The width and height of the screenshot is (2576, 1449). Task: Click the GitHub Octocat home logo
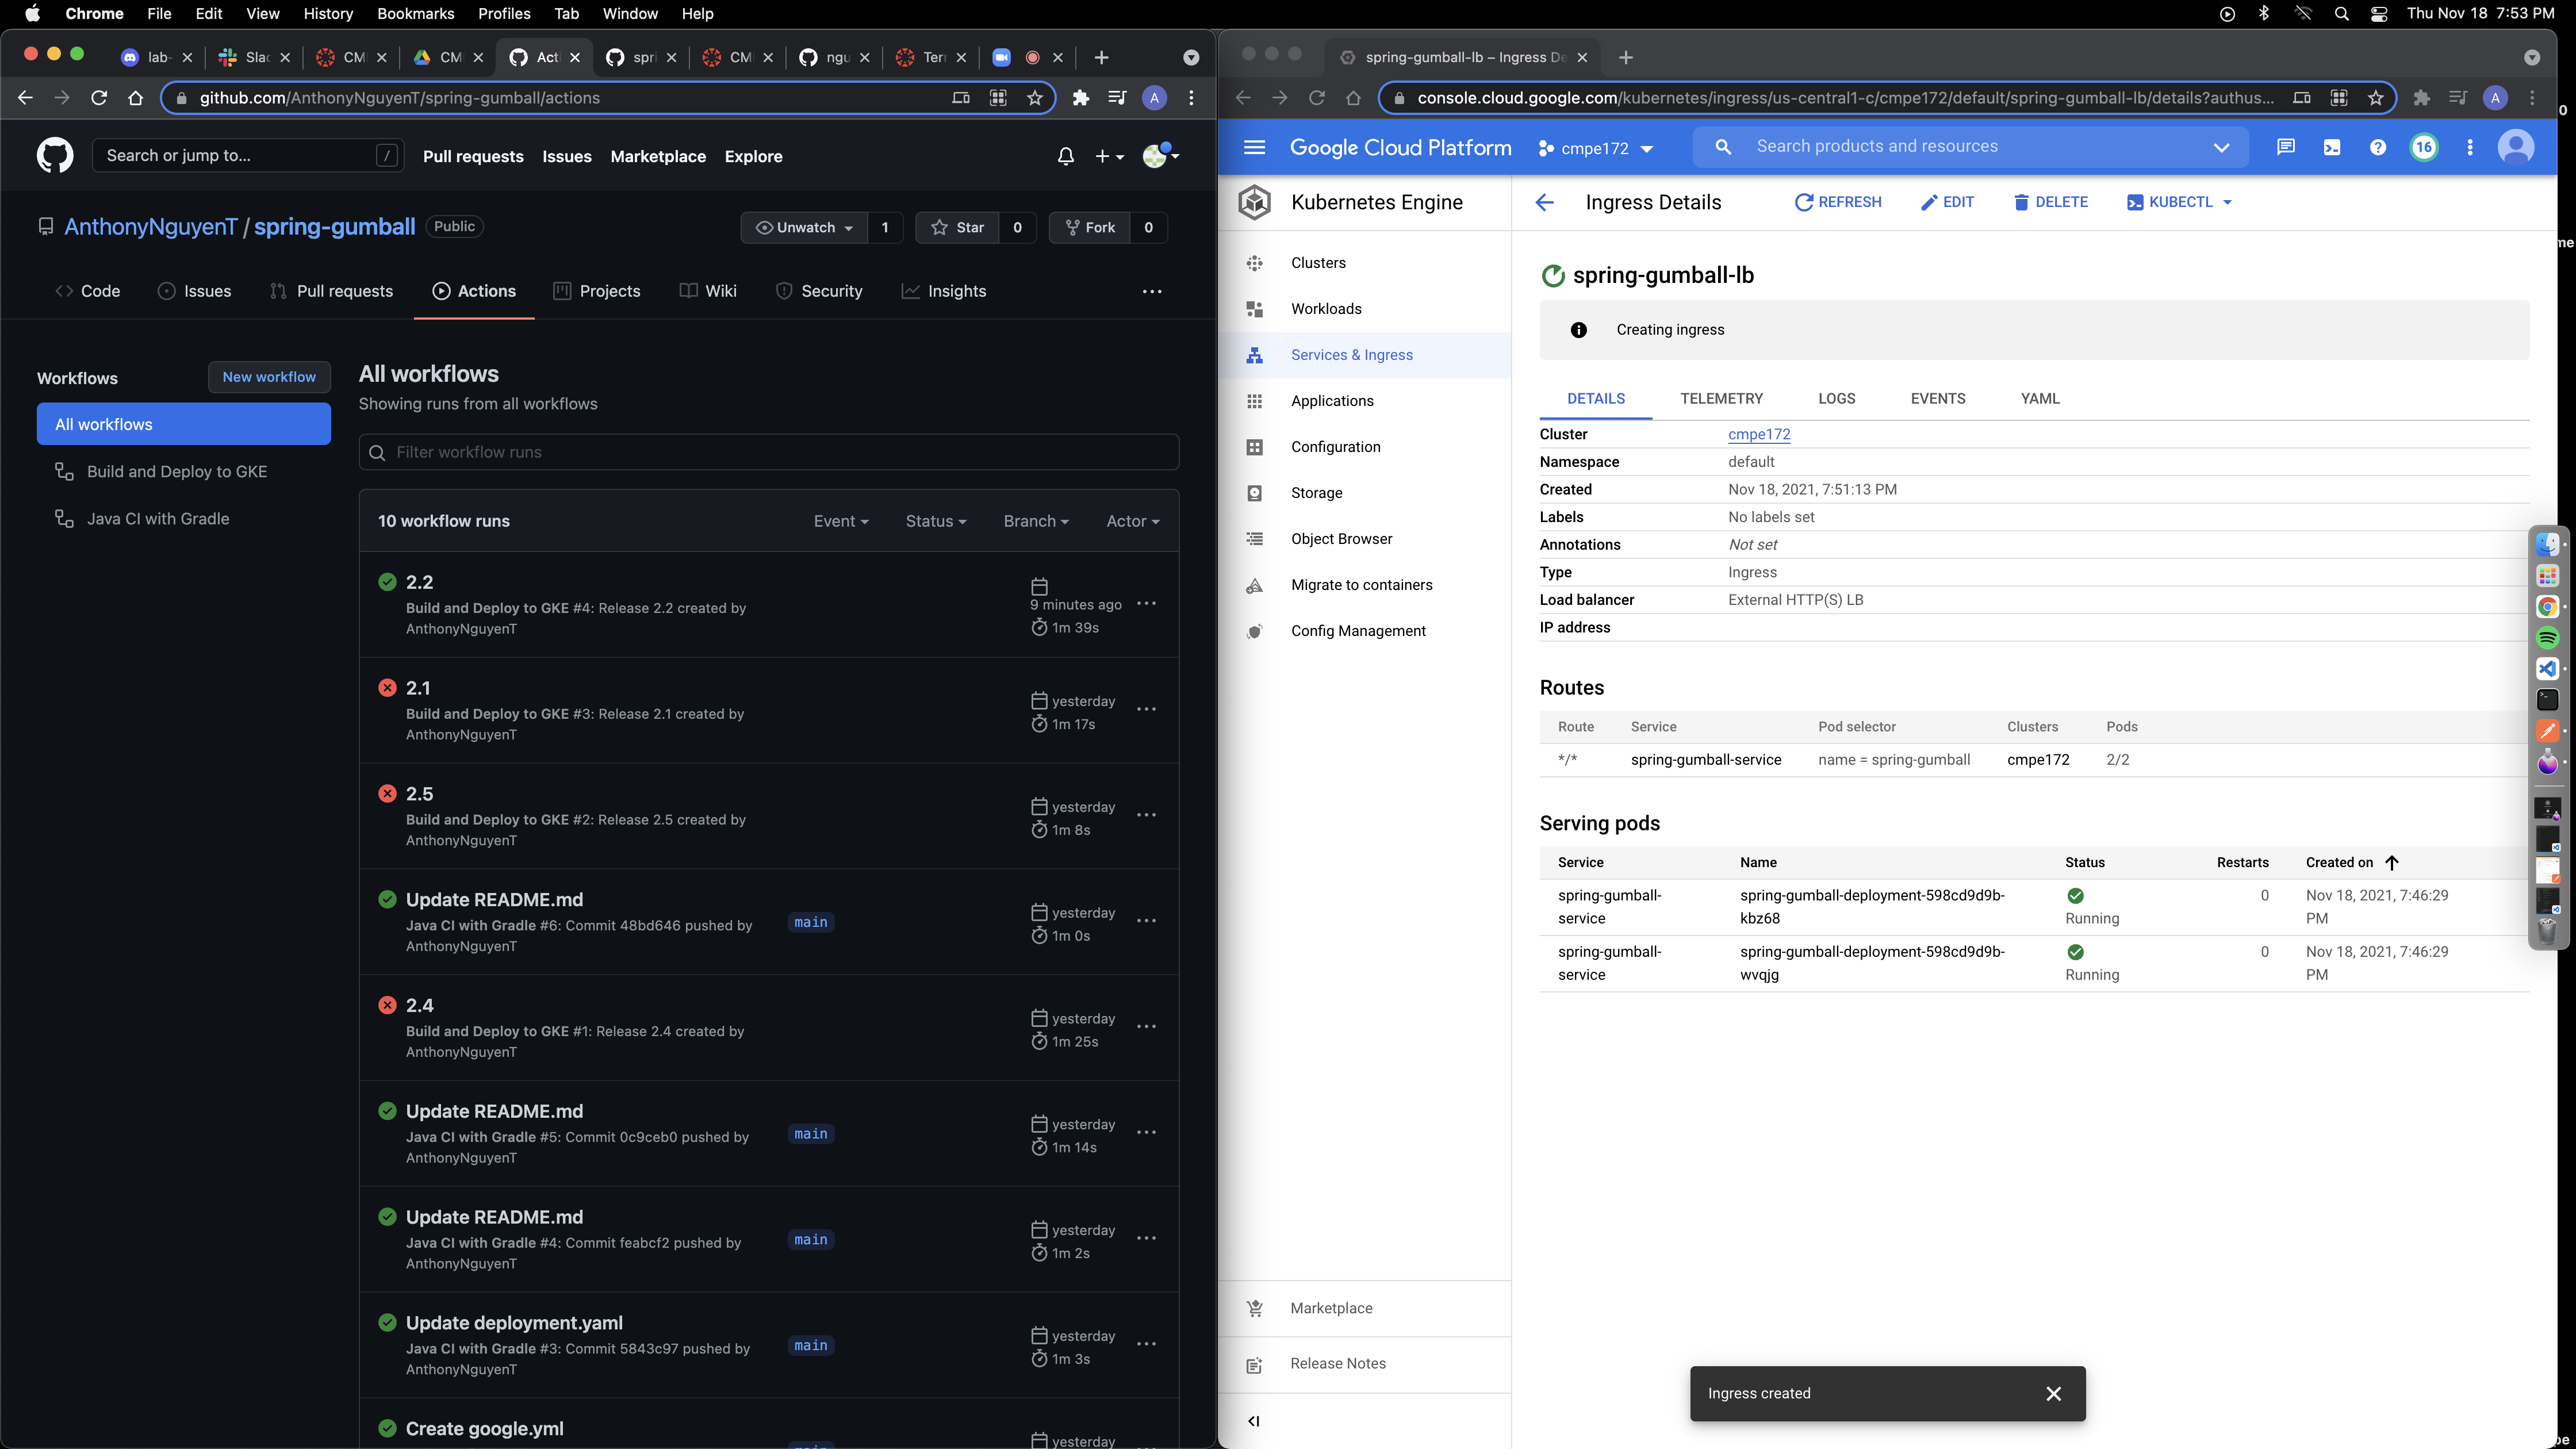pyautogui.click(x=55, y=156)
